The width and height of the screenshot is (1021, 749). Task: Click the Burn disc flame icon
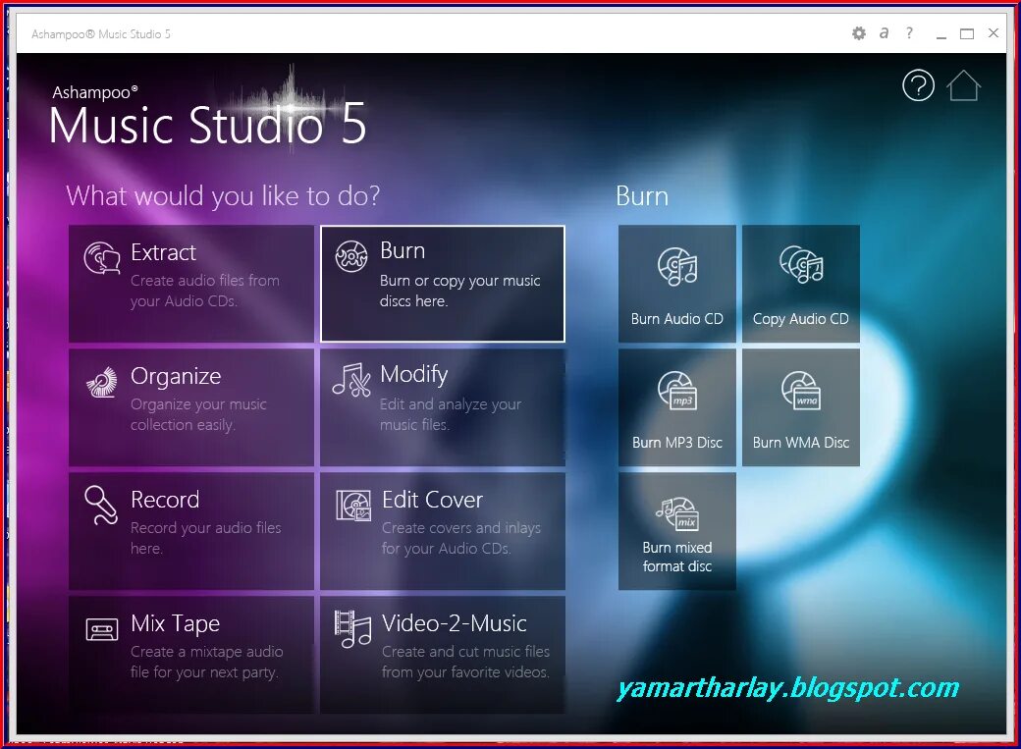tap(351, 256)
